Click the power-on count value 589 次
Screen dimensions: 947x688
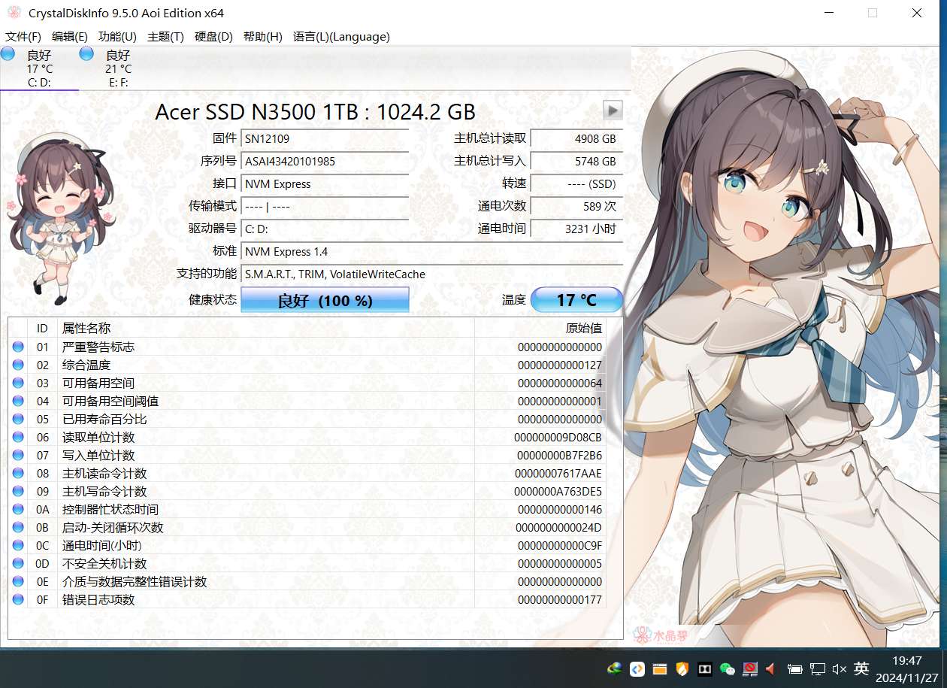[x=576, y=206]
